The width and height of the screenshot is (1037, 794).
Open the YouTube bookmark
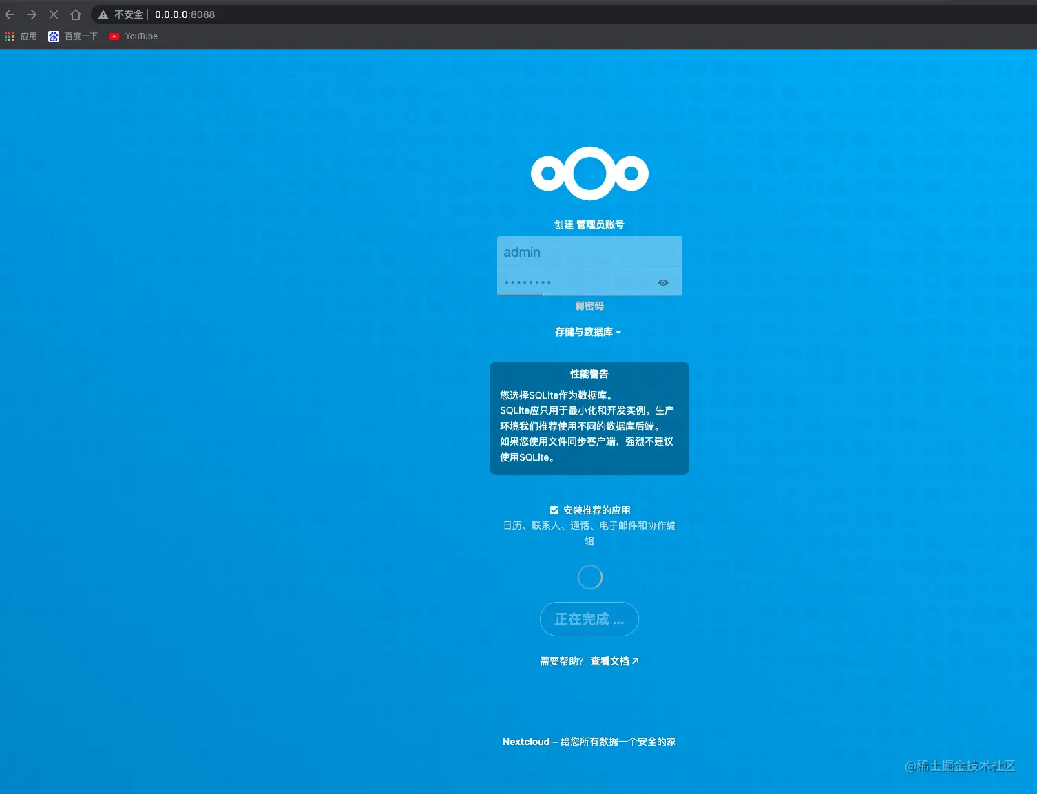[134, 36]
